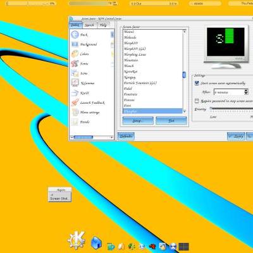Screen dimensions: 253x253
Task: Click the Test button
Action: click(171, 121)
